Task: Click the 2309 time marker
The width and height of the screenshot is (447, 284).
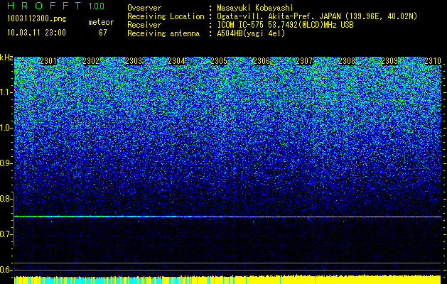Action: pyautogui.click(x=389, y=61)
